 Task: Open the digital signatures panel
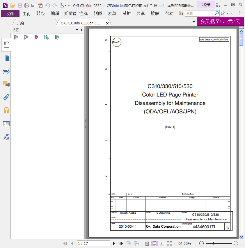[x=6, y=137]
